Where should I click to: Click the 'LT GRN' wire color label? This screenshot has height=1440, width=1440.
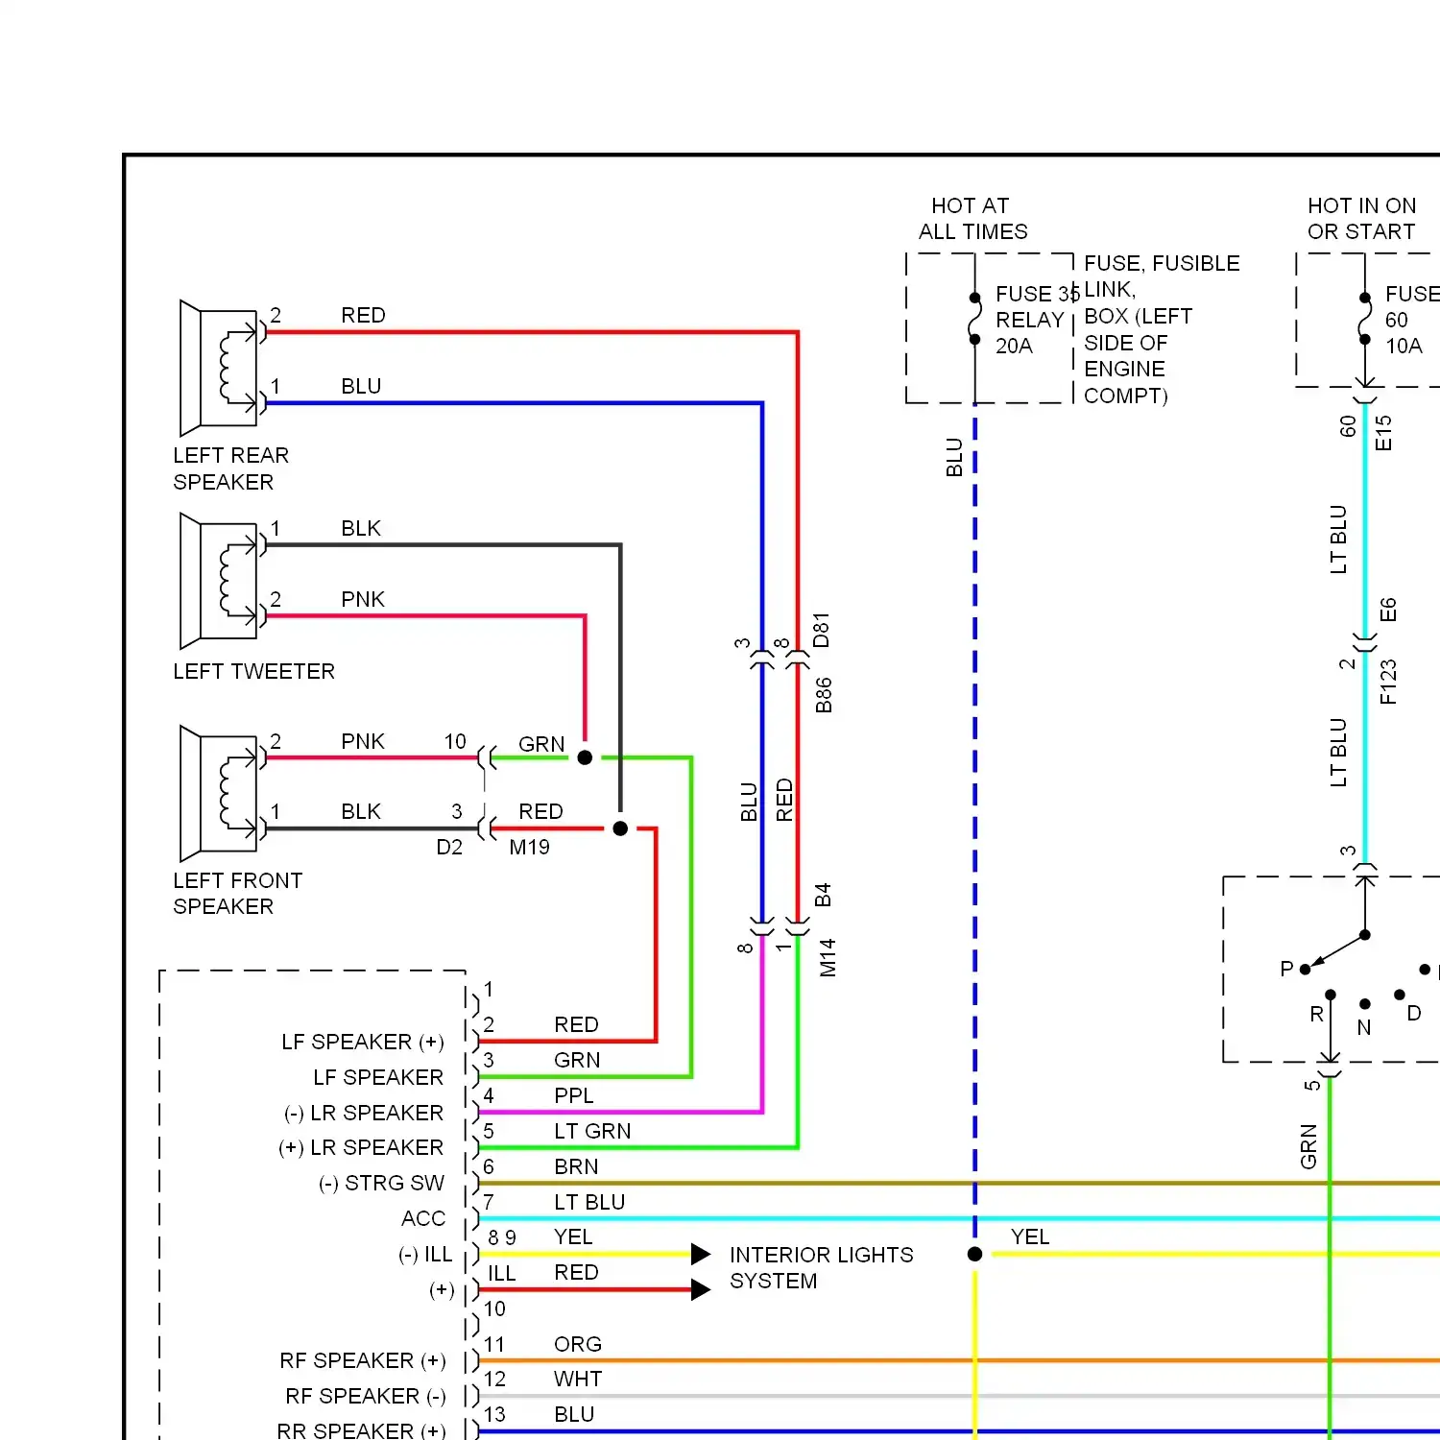click(x=592, y=1131)
